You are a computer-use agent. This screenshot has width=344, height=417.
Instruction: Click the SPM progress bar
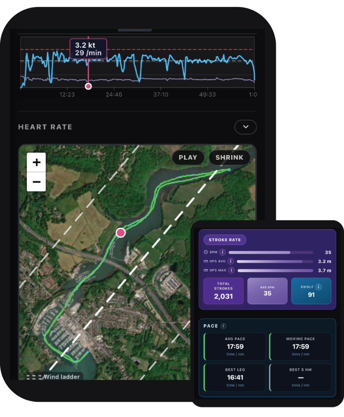(271, 252)
